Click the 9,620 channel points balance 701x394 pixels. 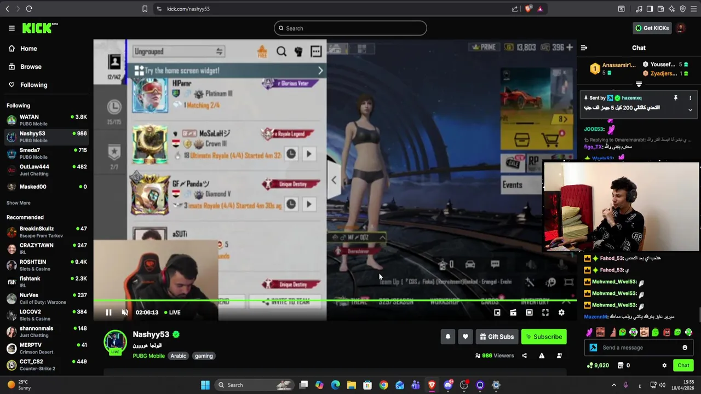coord(597,366)
